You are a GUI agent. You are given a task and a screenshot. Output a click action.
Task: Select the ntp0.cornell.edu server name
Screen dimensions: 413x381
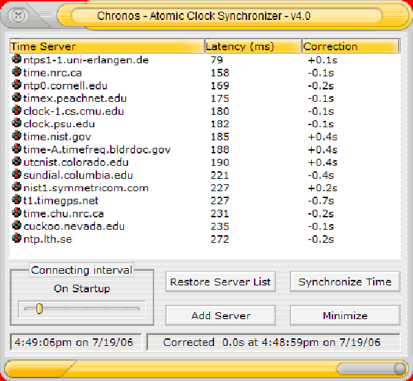pyautogui.click(x=65, y=86)
